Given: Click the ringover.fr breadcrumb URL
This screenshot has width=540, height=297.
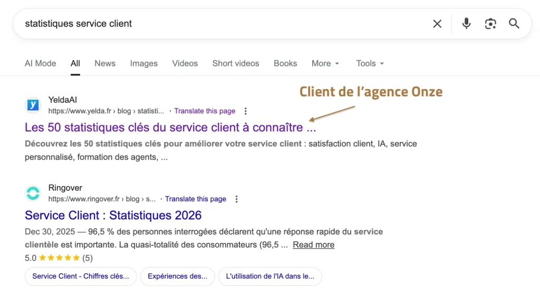Looking at the screenshot, I should tap(102, 199).
